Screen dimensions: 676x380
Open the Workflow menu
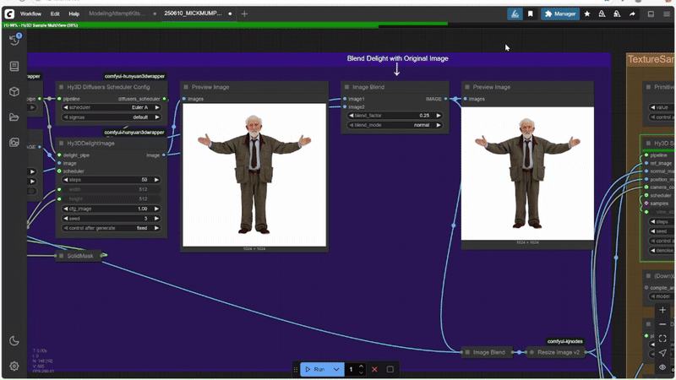(30, 14)
